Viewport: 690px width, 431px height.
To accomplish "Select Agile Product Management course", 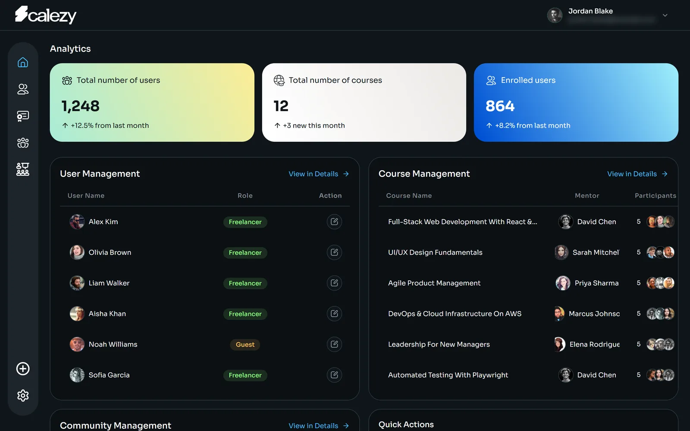I will 434,283.
